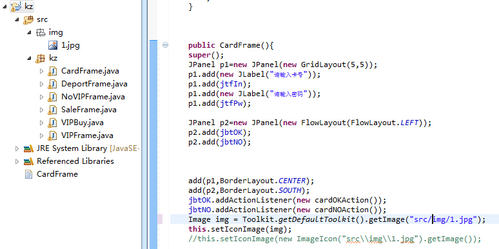Viewport: 499px width, 249px height.
Task: Click the kz project icon
Action: [16, 6]
